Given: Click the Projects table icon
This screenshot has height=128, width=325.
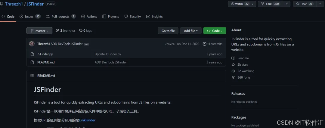Looking at the screenshot, I should (104, 17).
